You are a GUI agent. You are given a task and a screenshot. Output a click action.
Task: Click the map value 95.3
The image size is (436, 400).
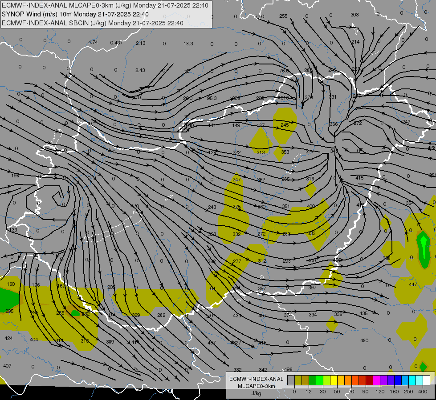click(x=212, y=98)
